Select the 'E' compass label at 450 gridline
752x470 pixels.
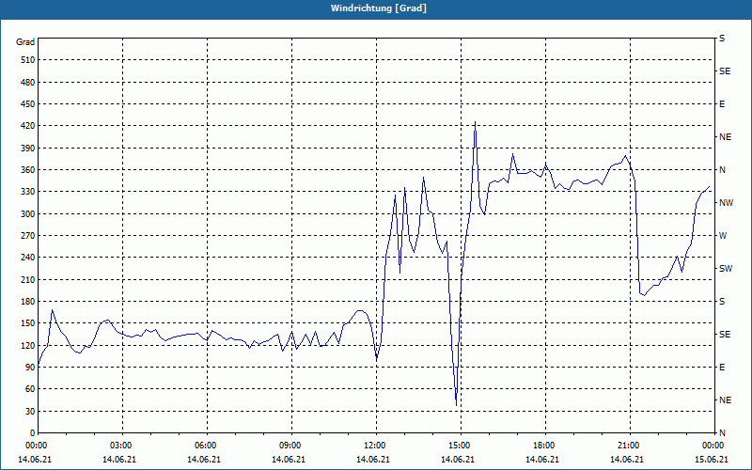point(722,104)
